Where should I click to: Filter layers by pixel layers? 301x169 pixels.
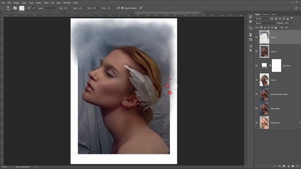click(x=272, y=19)
